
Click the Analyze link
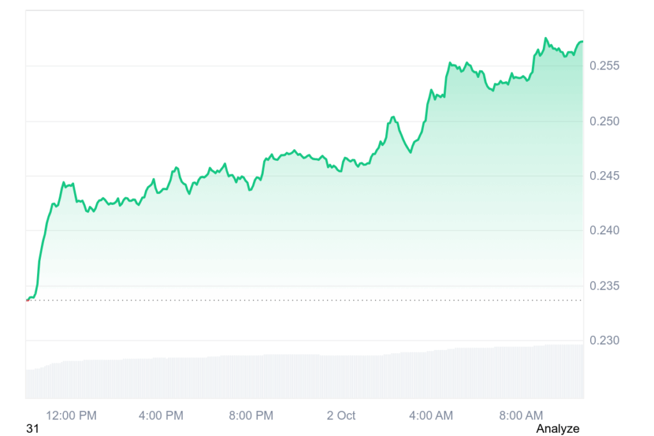click(x=558, y=428)
